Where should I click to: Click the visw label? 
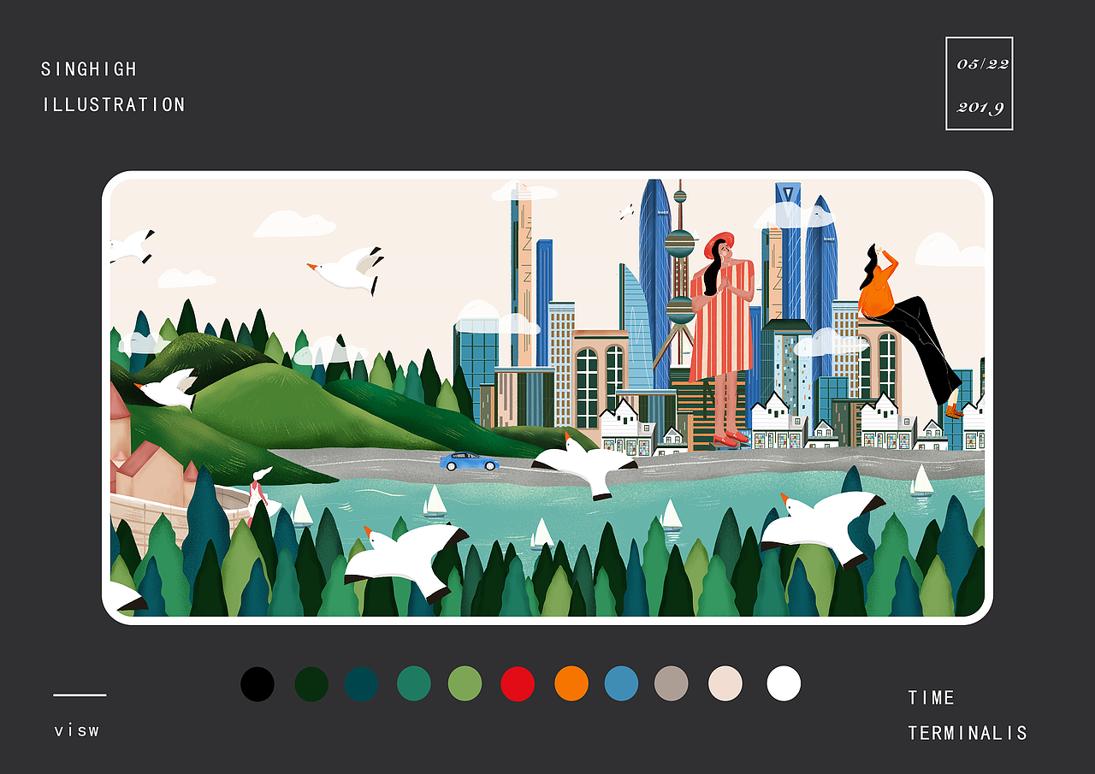click(77, 730)
